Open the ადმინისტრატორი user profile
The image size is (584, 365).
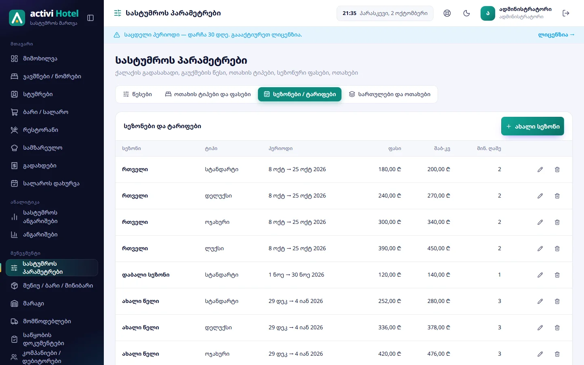coord(516,13)
